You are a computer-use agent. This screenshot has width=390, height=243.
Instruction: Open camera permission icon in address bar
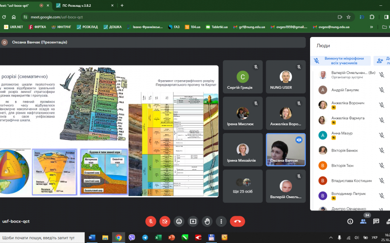[x=340, y=17]
